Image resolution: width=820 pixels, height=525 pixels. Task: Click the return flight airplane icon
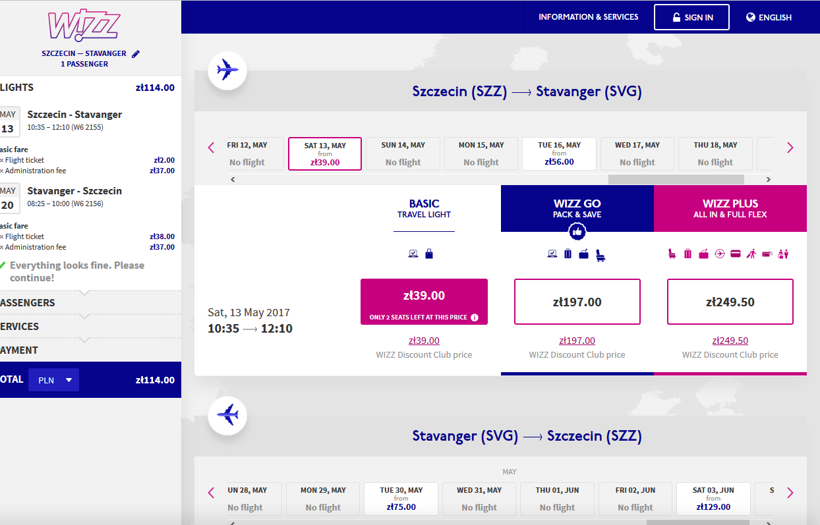[227, 415]
